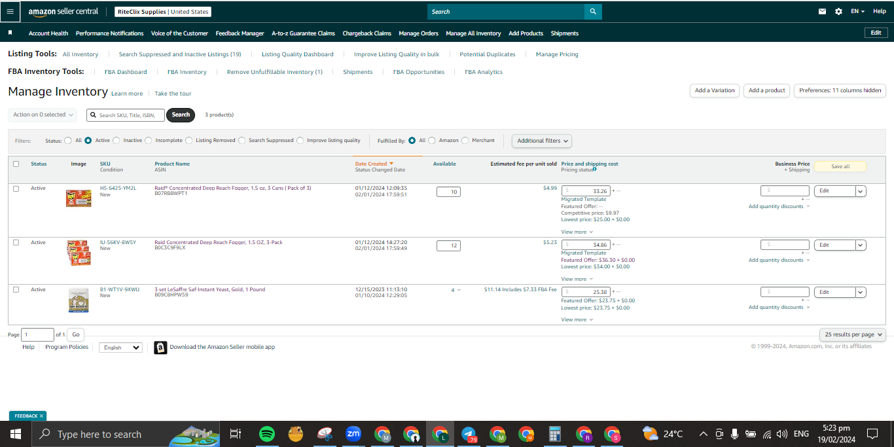
Task: Click the volume speaker tray icon
Action: tap(781, 434)
